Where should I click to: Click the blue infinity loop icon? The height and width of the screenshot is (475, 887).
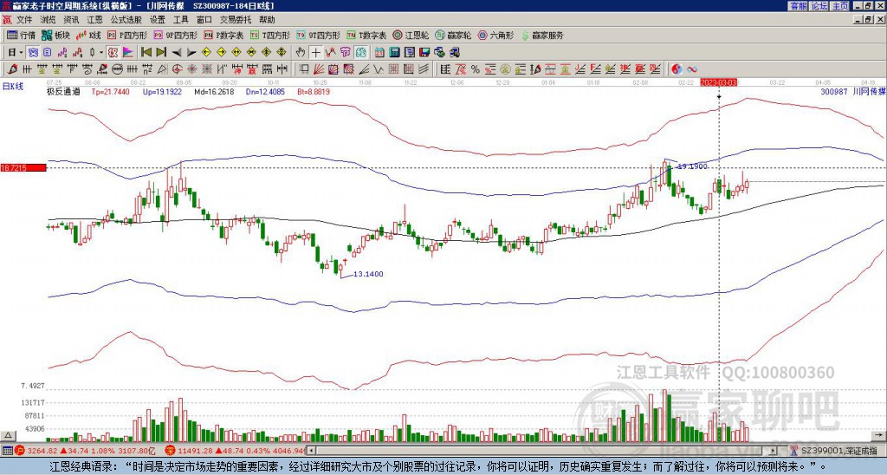click(692, 69)
